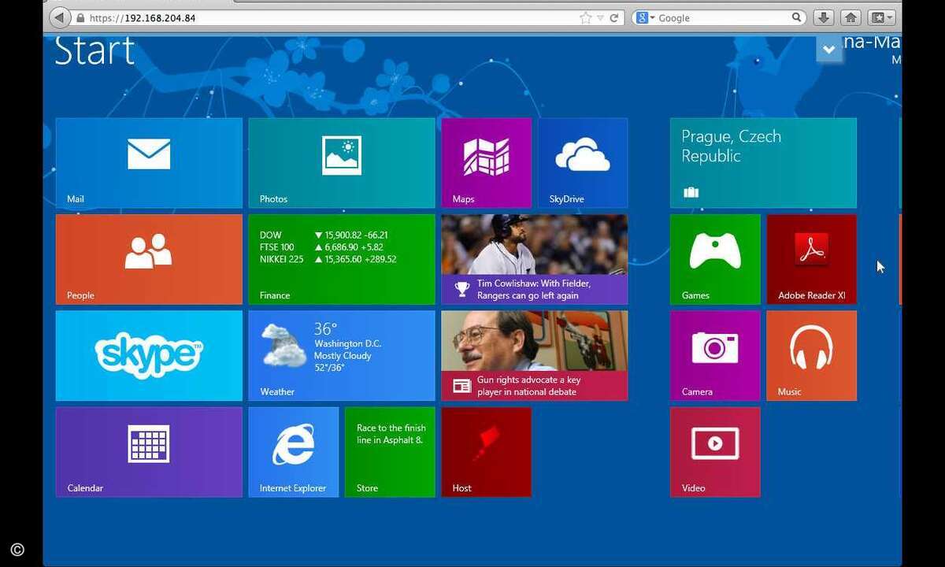The height and width of the screenshot is (567, 945).
Task: Open the Prague, Czech Republic travel tile
Action: tap(763, 163)
